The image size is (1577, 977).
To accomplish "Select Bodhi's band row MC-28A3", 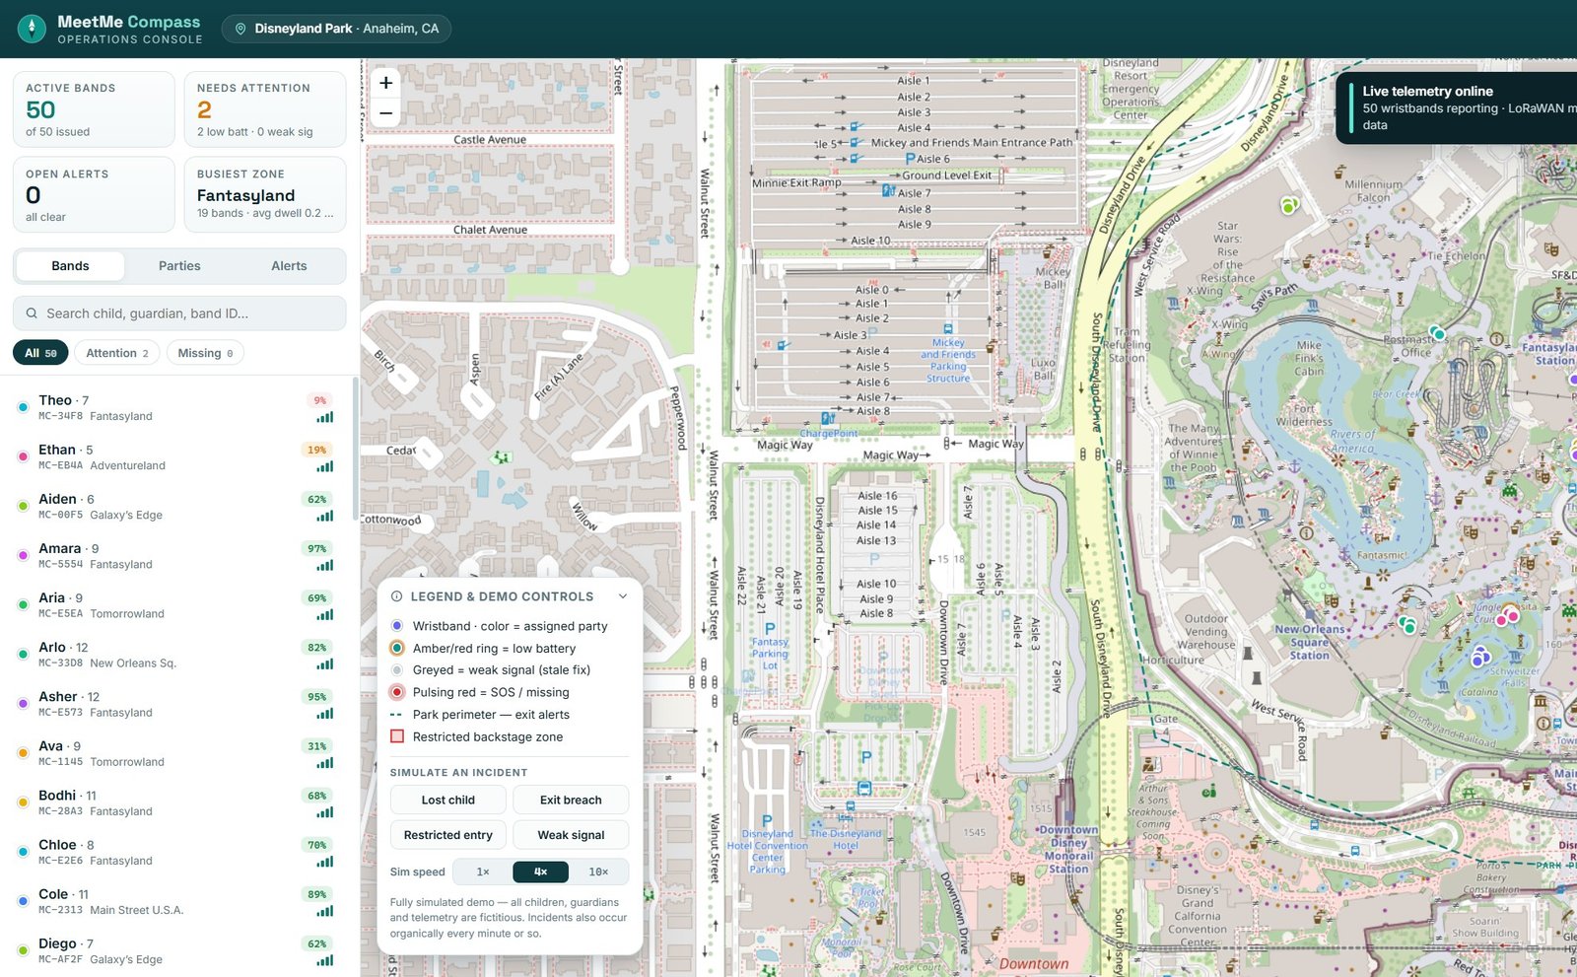I will coord(176,803).
